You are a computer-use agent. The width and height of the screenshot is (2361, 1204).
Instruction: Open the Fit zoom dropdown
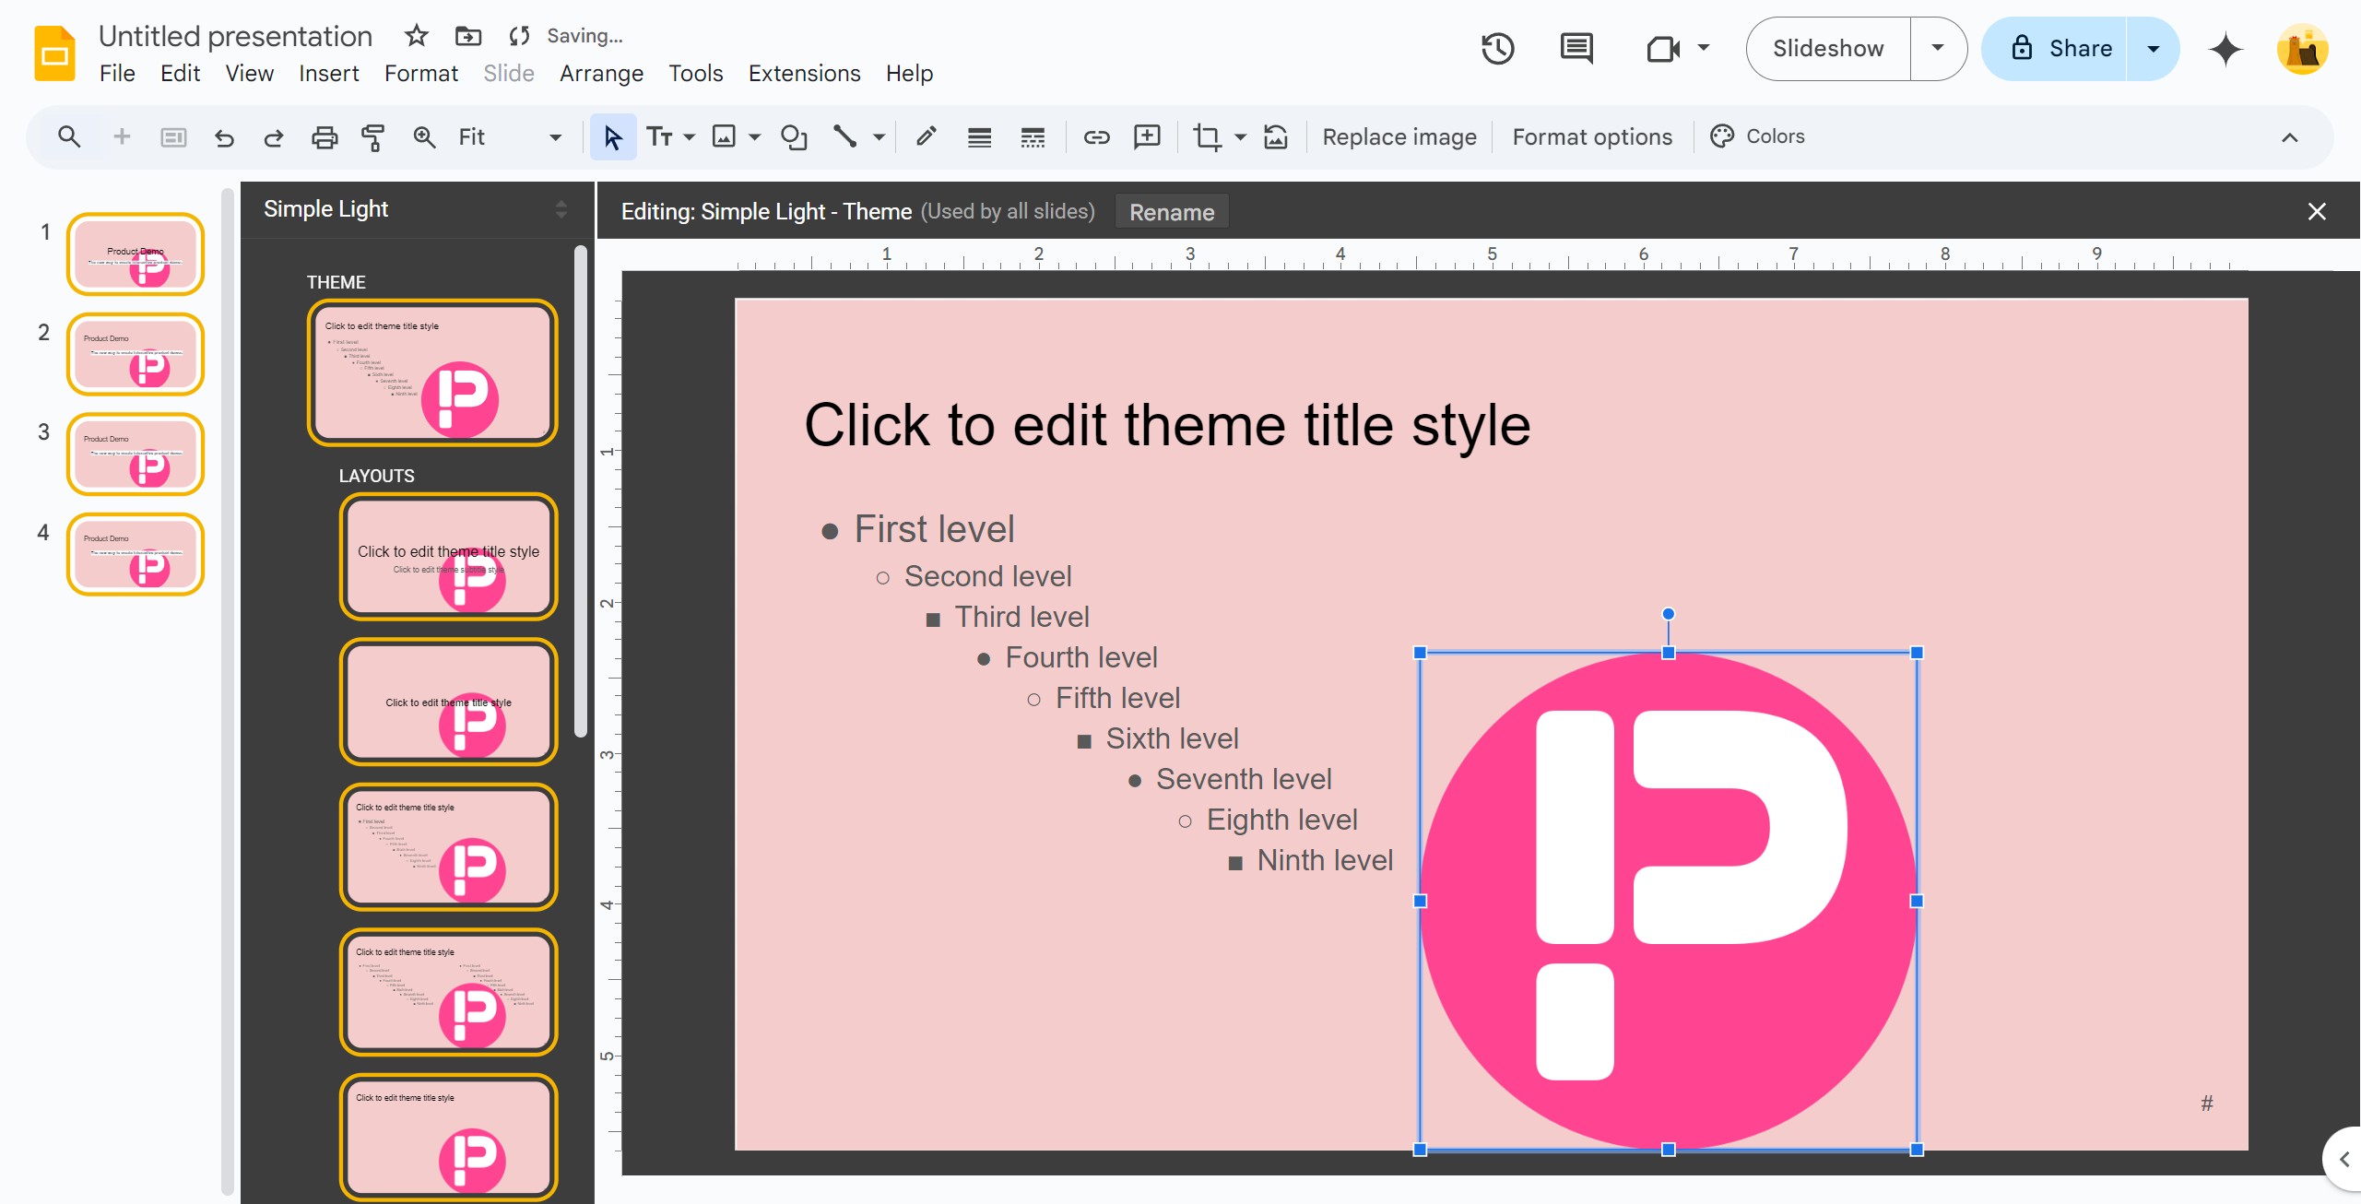point(510,137)
